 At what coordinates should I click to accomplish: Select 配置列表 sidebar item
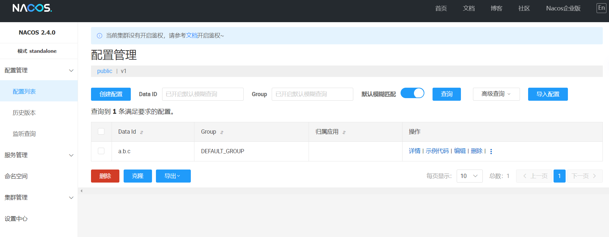tap(39, 91)
